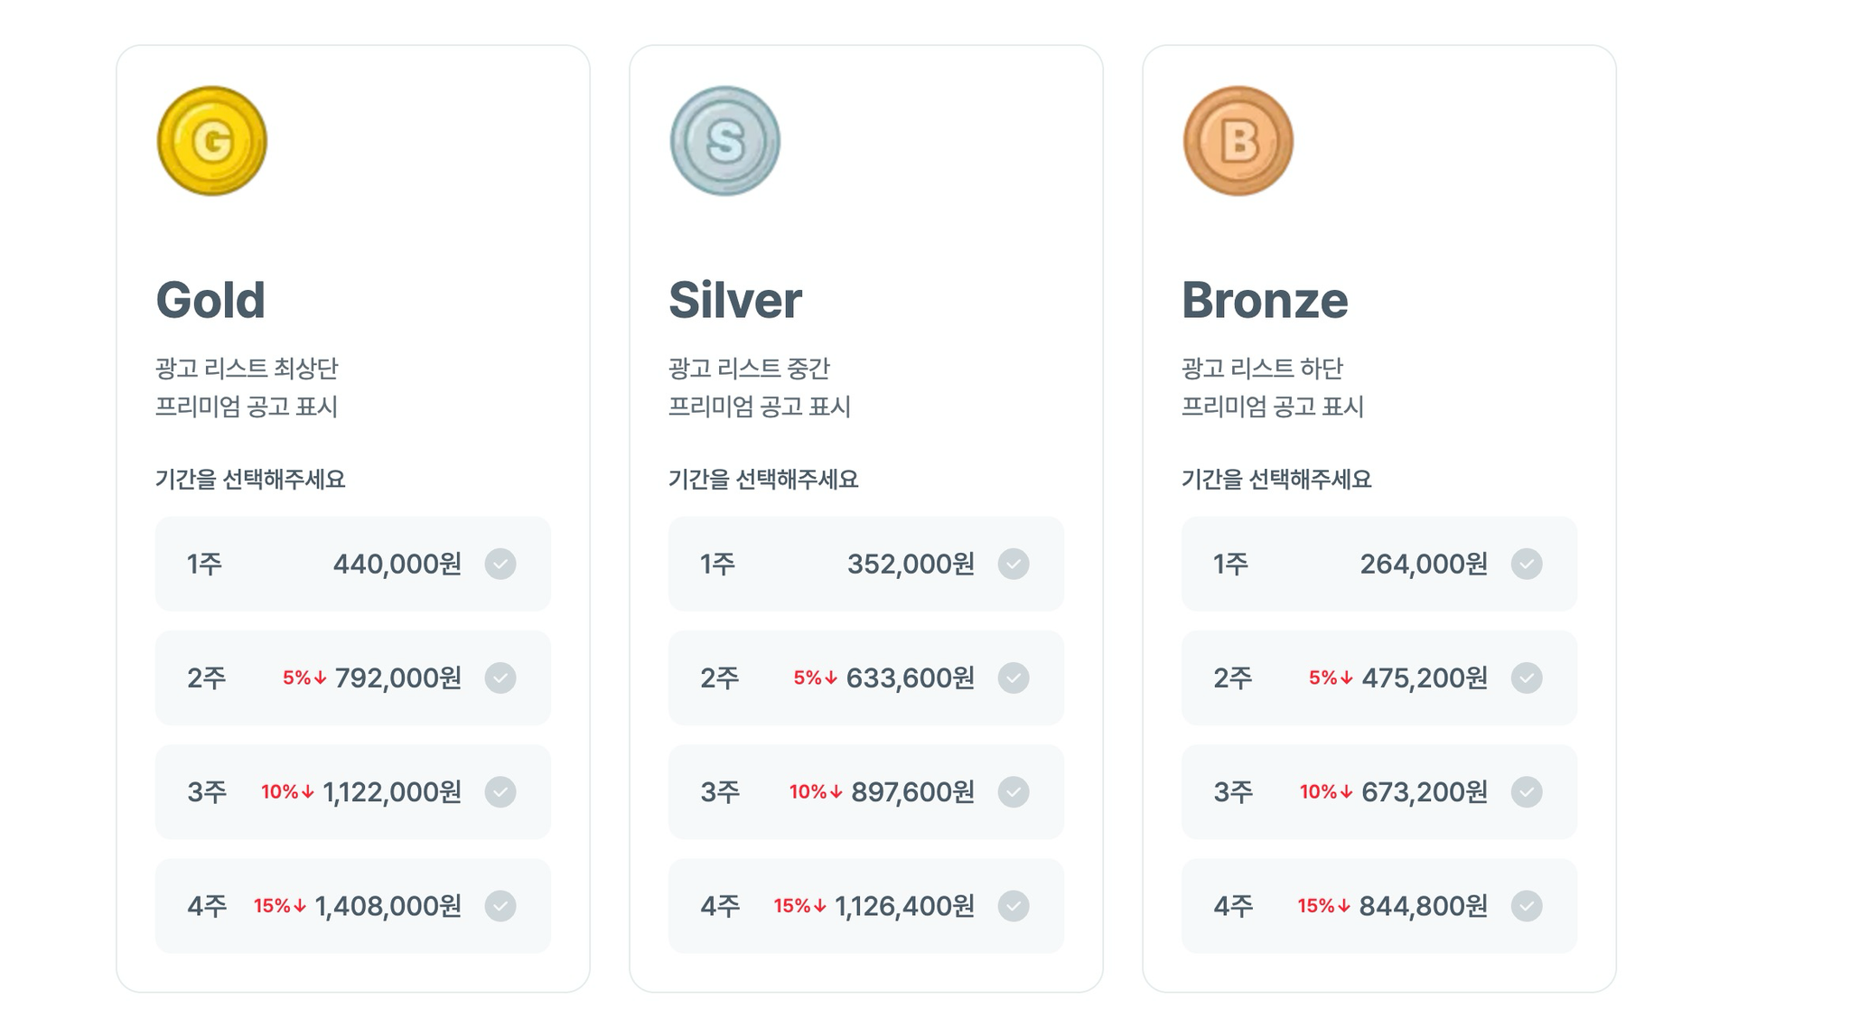Select Bronze 2주 475,200원 check circle
The width and height of the screenshot is (1850, 1009).
click(1527, 677)
